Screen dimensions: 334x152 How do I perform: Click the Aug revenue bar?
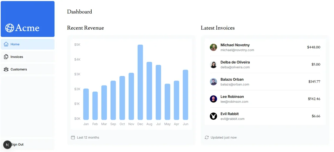coord(149,91)
